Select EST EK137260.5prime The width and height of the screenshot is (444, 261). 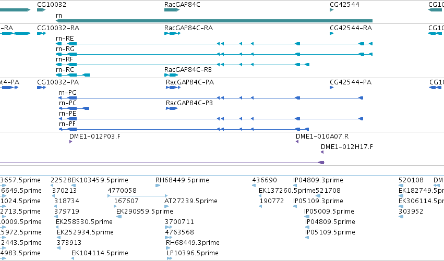(287, 191)
